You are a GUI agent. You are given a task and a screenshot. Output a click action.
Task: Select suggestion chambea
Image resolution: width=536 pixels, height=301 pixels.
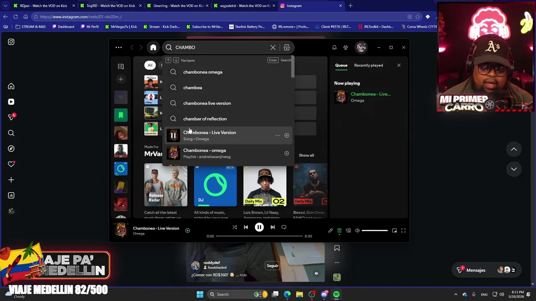tap(228, 88)
